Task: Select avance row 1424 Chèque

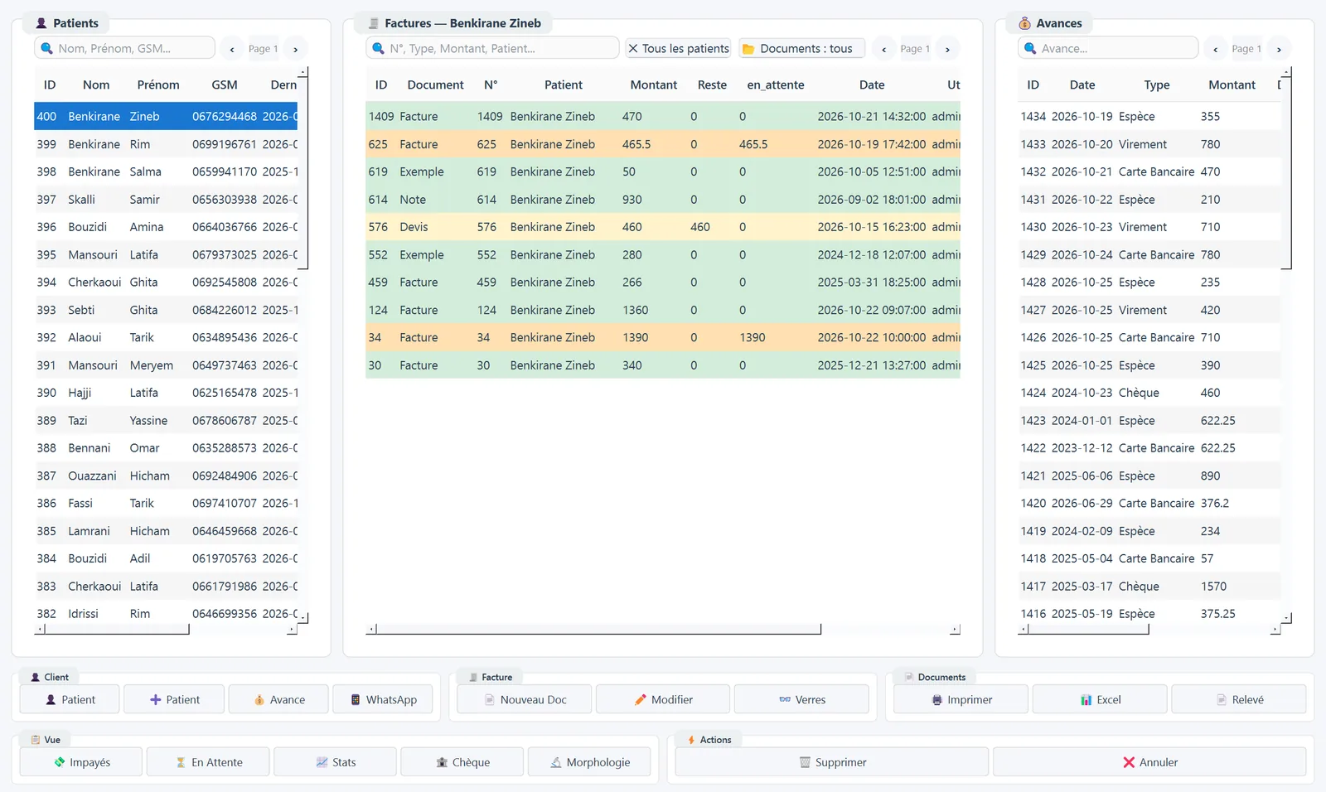Action: coord(1150,393)
